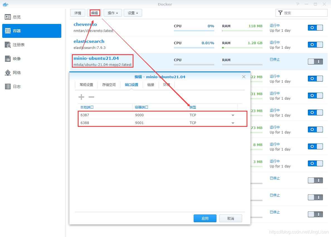Click the 编辑 edit button
This screenshot has width=331, height=237.
[x=94, y=13]
